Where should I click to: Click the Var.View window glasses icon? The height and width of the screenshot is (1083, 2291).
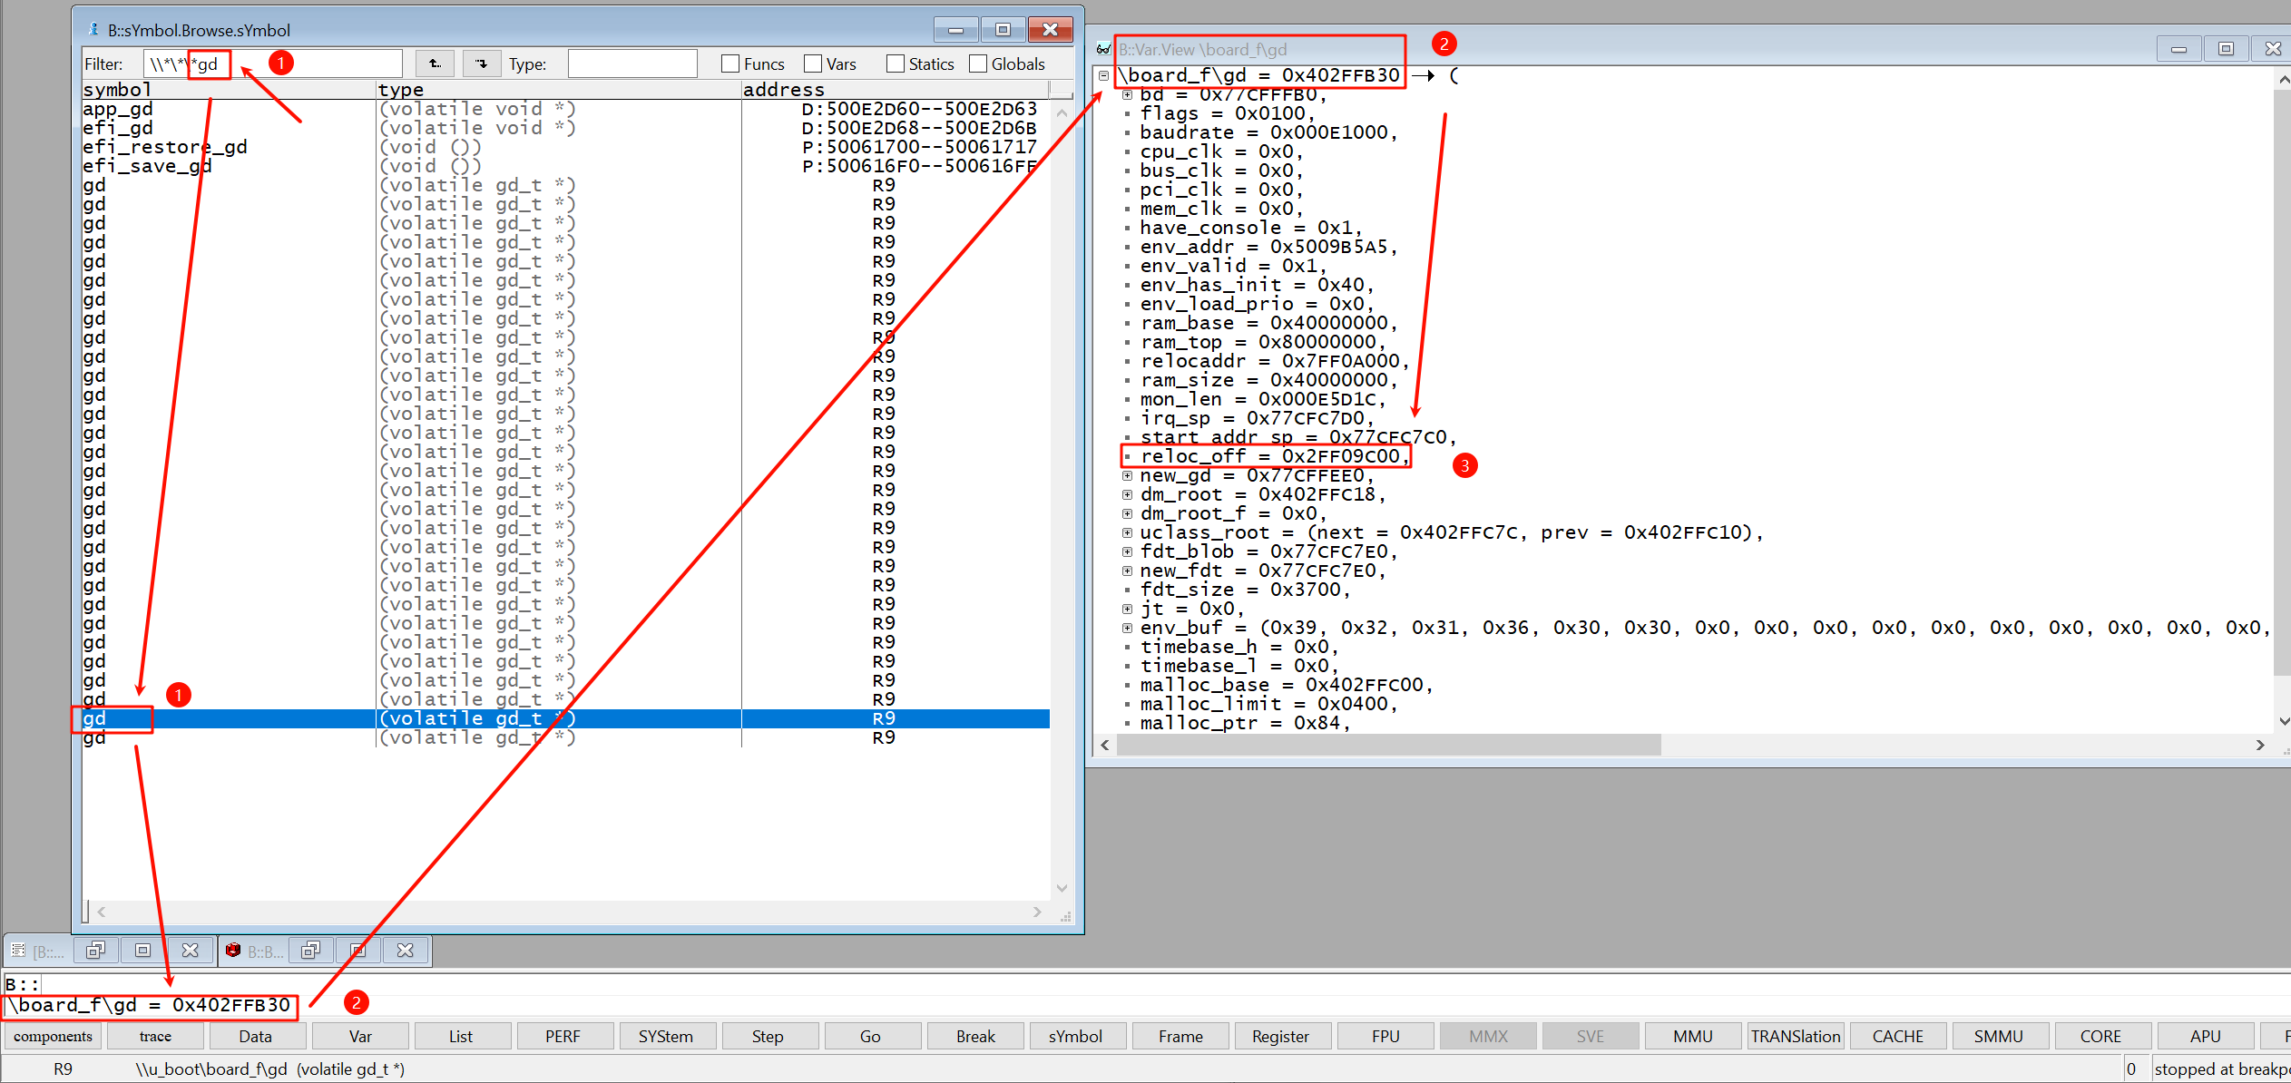coord(1103,49)
